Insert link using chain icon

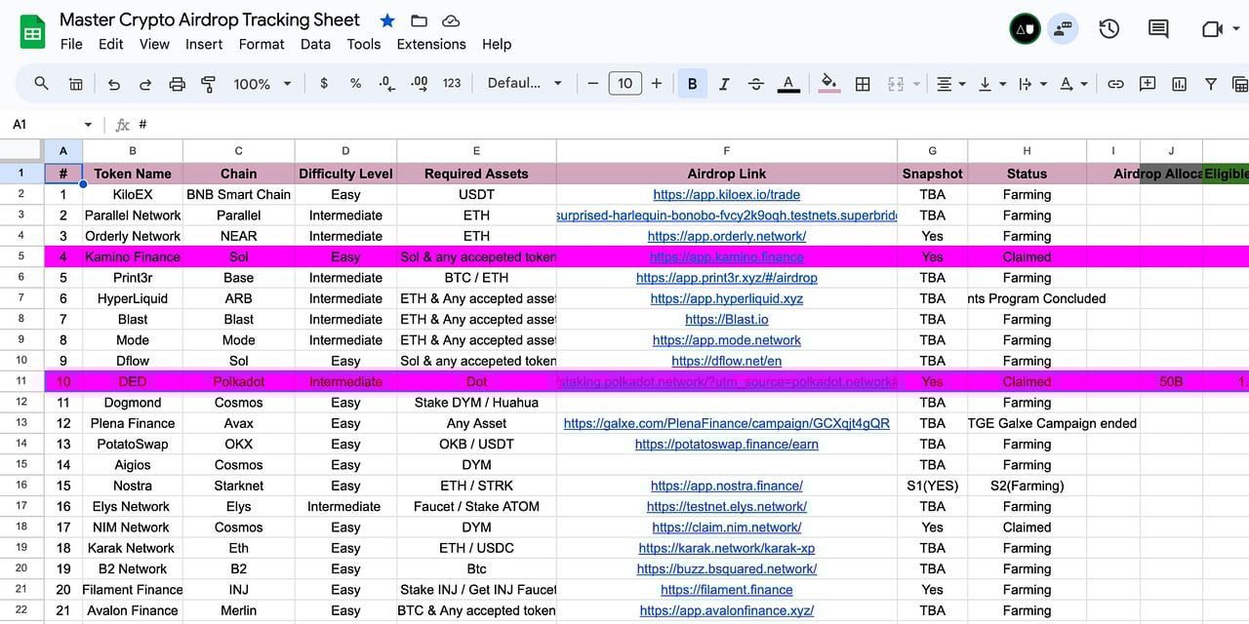coord(1115,84)
